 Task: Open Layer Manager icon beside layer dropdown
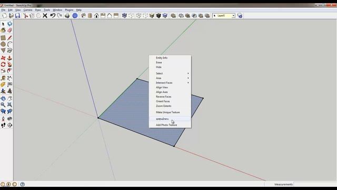point(240,15)
